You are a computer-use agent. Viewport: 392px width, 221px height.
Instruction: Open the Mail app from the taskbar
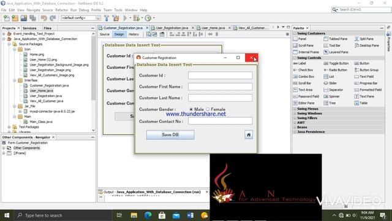176,215
